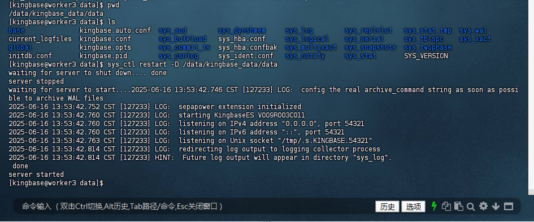Click the sys_dynshmem directory name

tap(242, 31)
